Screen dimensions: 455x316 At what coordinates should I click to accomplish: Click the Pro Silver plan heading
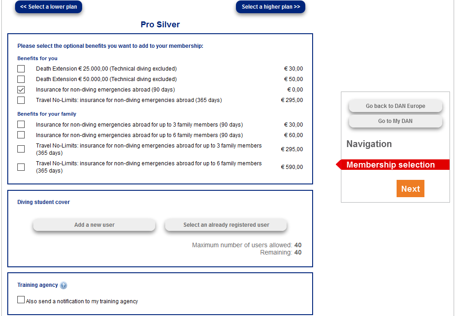tap(160, 25)
